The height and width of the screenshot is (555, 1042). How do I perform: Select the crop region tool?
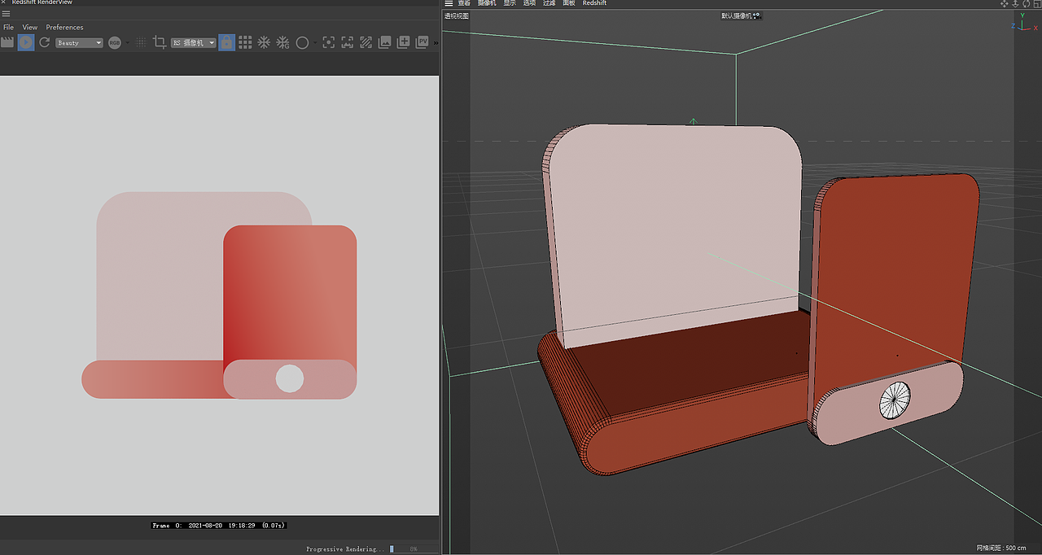click(x=160, y=42)
